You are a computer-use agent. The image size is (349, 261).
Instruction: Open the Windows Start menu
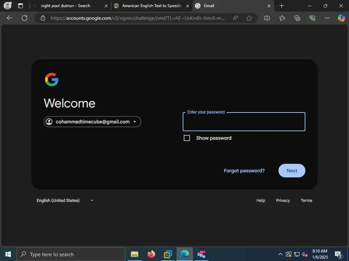point(8,254)
